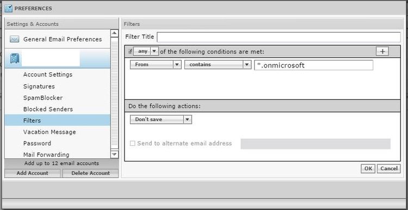Select Filters in settings list
This screenshot has height=210, width=408.
point(58,120)
